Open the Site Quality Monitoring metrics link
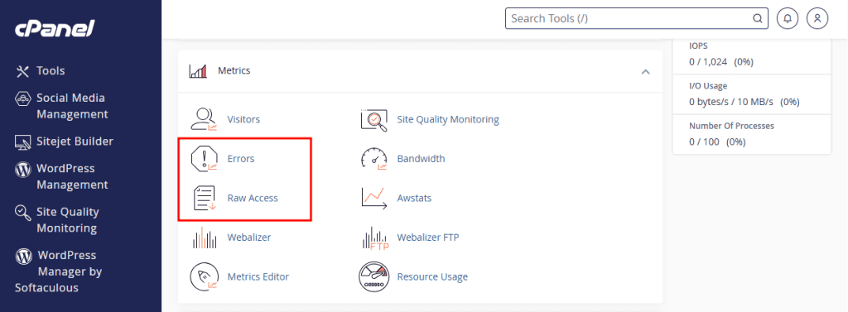This screenshot has width=848, height=312. [x=448, y=119]
